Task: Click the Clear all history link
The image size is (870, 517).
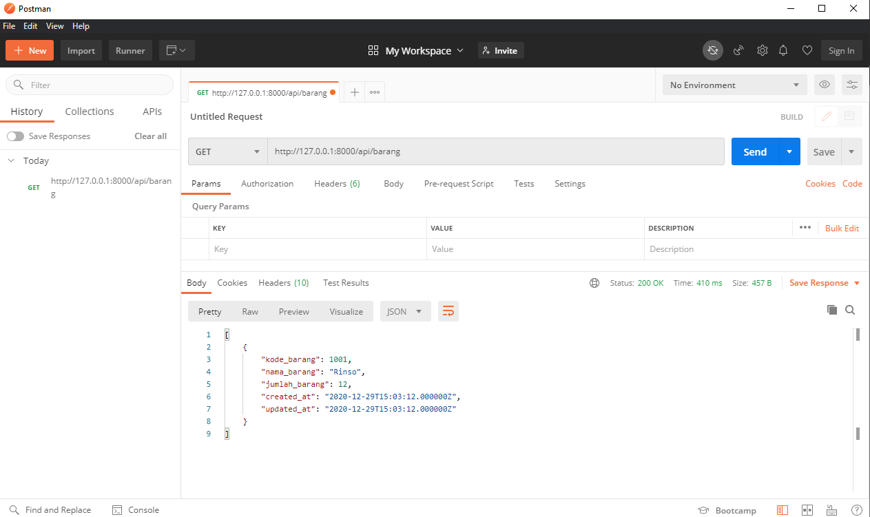Action: (150, 136)
